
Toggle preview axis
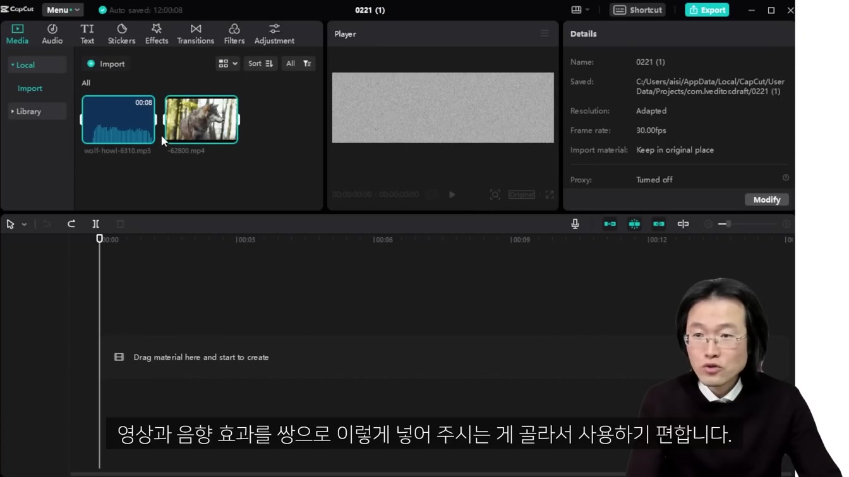pyautogui.click(x=683, y=224)
